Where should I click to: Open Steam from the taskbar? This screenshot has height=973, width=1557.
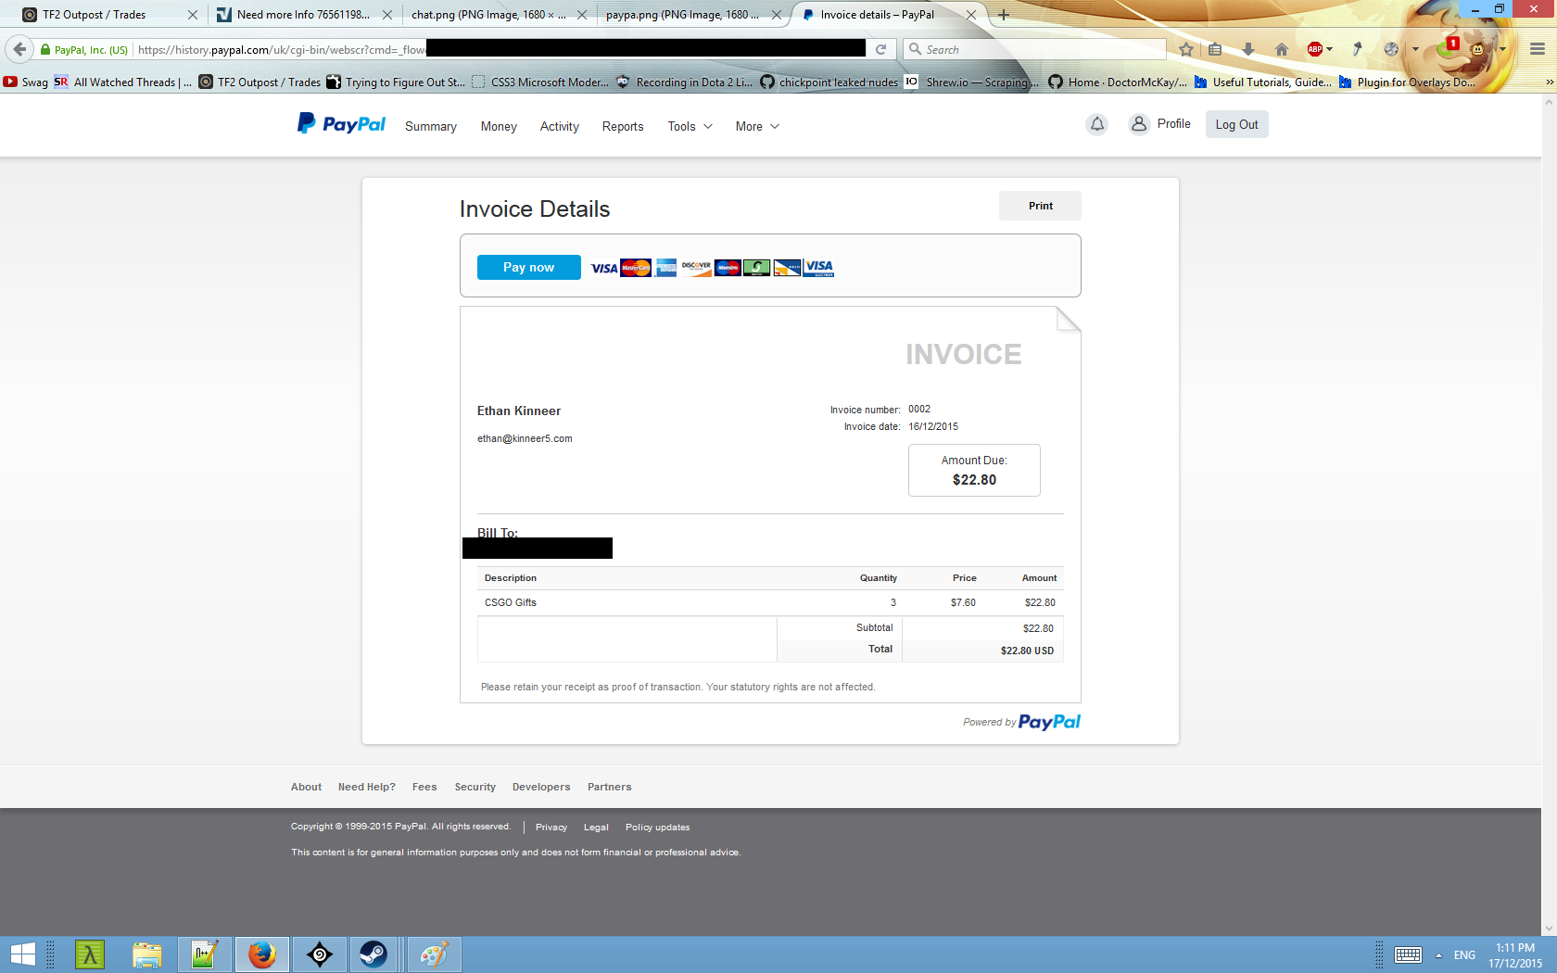373,954
